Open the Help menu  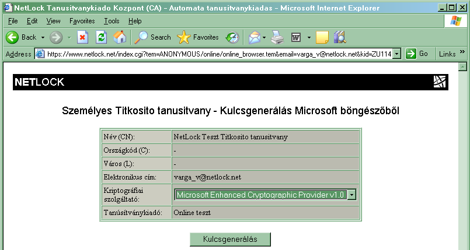coord(135,21)
